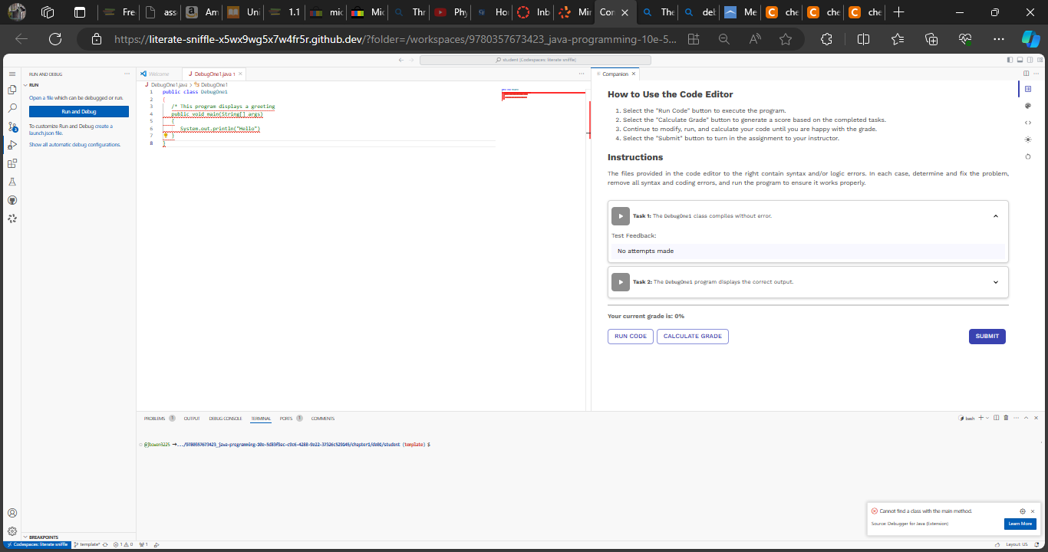The width and height of the screenshot is (1048, 552).
Task: Click the create a launch.json file link
Action: [x=71, y=130]
